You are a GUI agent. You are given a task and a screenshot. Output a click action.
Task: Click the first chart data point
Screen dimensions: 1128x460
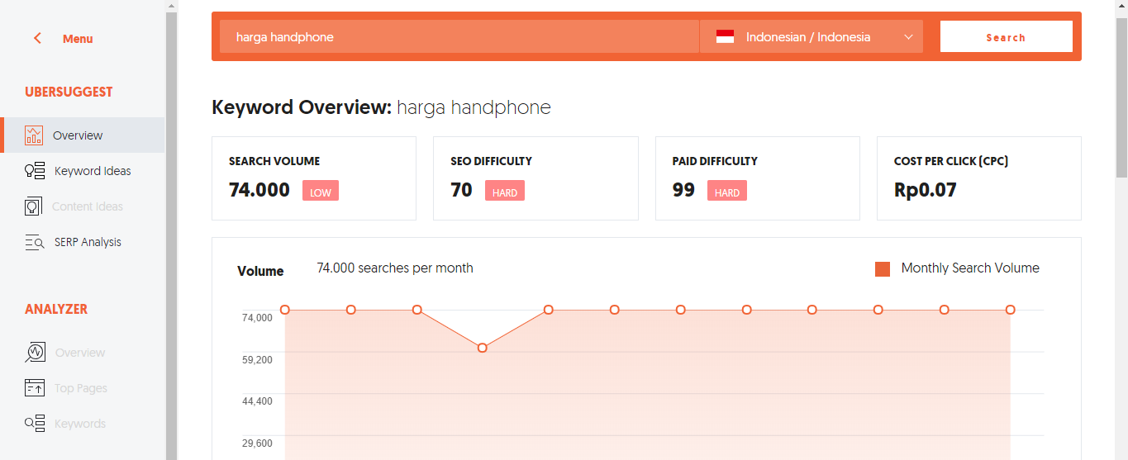285,310
